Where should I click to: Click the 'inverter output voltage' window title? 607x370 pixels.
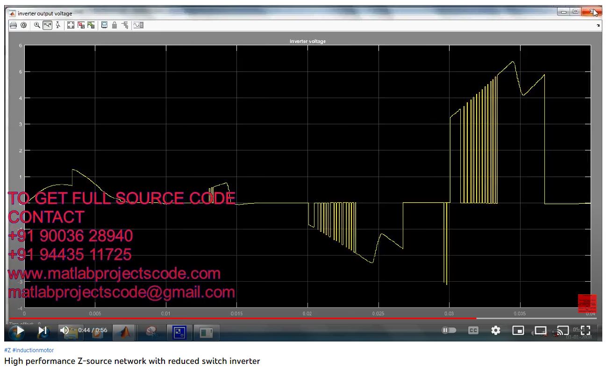45,14
